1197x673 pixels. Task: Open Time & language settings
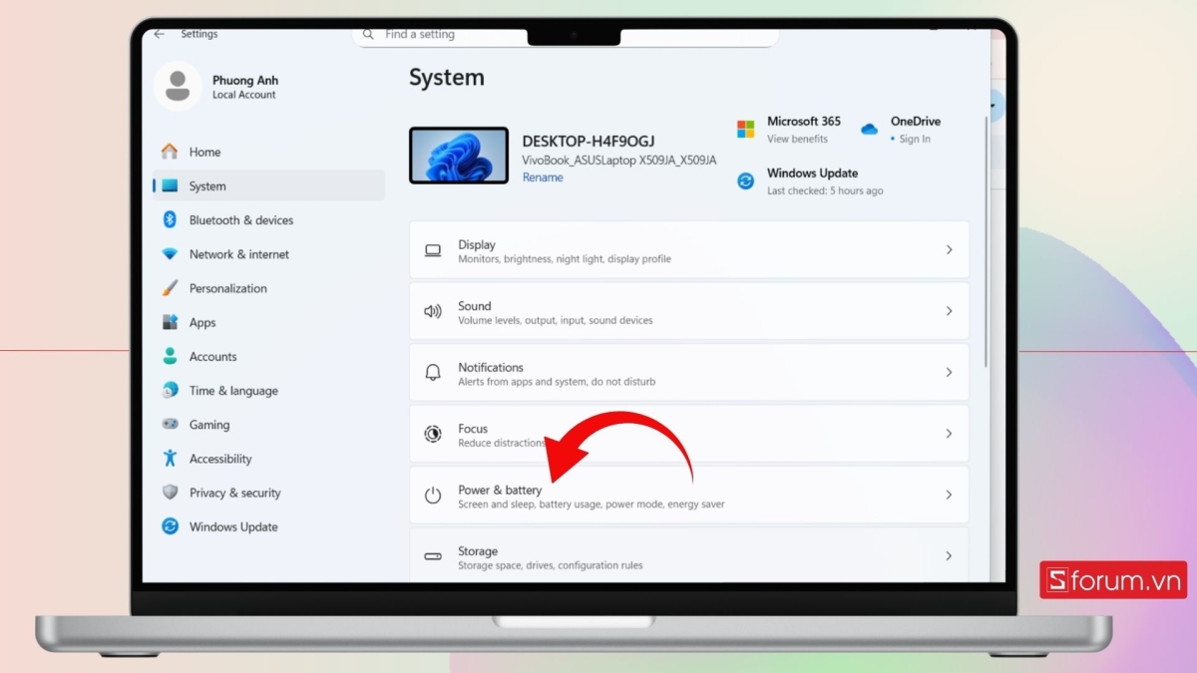(x=268, y=391)
